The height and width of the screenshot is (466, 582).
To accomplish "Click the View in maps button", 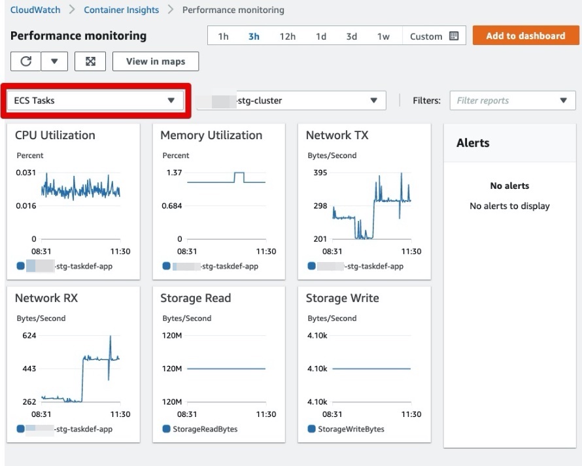I will (156, 61).
